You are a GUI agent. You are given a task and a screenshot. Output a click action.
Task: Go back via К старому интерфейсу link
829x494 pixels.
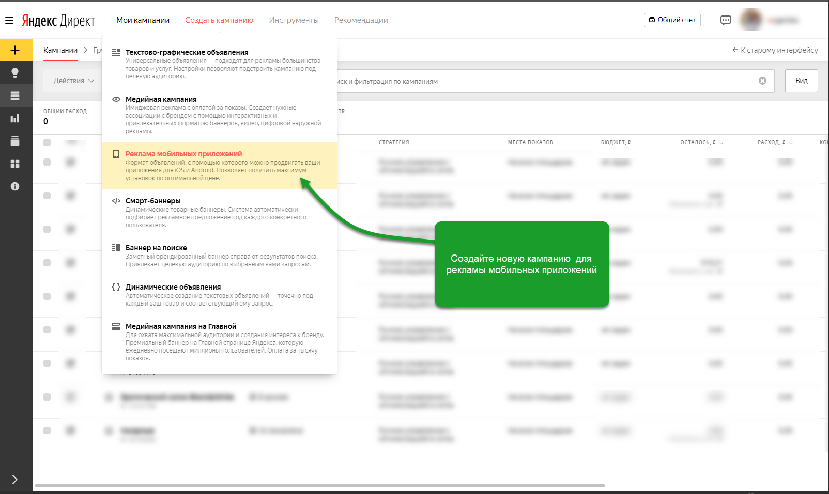tap(775, 50)
